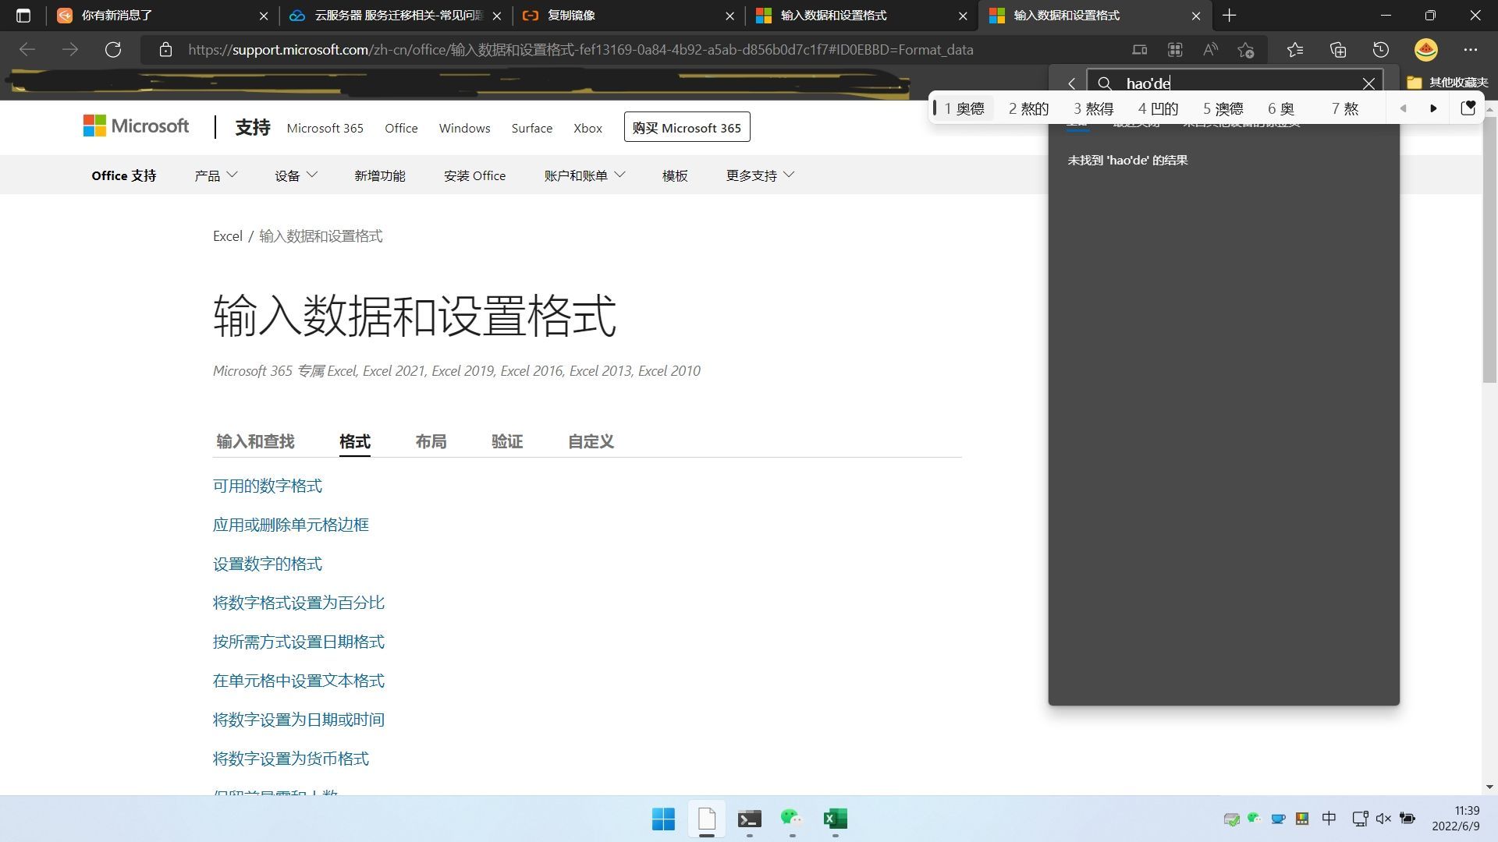Clear the hao'de search box text
This screenshot has width=1498, height=842.
click(x=1368, y=83)
